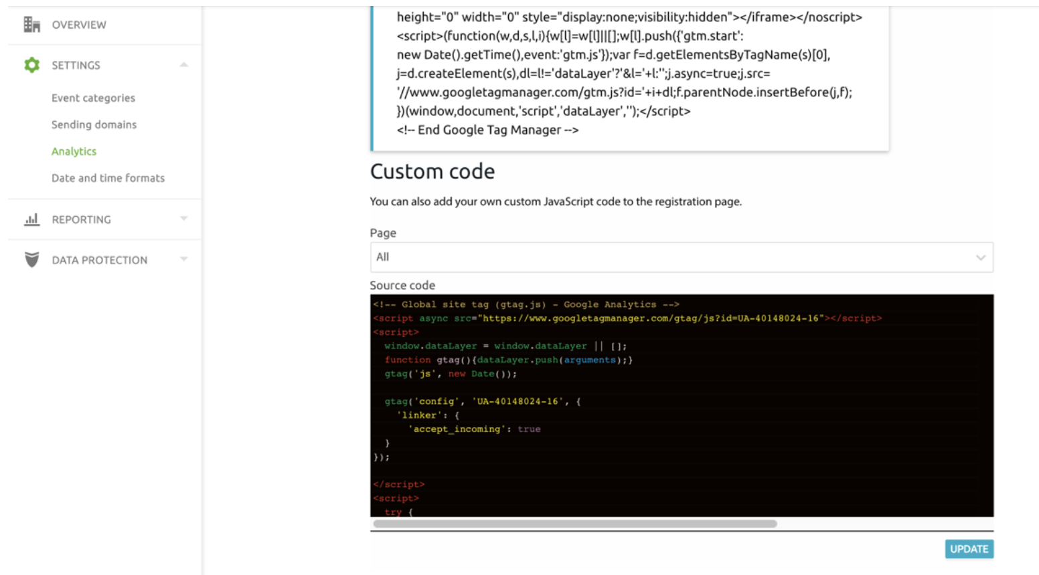
Task: Collapse the Settings section chevron
Action: point(183,65)
